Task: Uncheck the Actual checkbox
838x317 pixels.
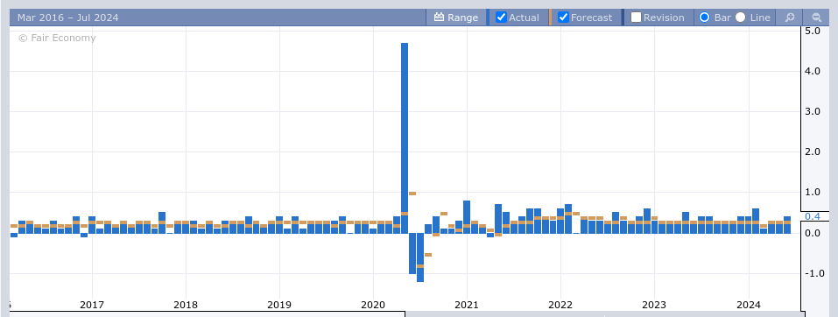Action: pos(501,18)
